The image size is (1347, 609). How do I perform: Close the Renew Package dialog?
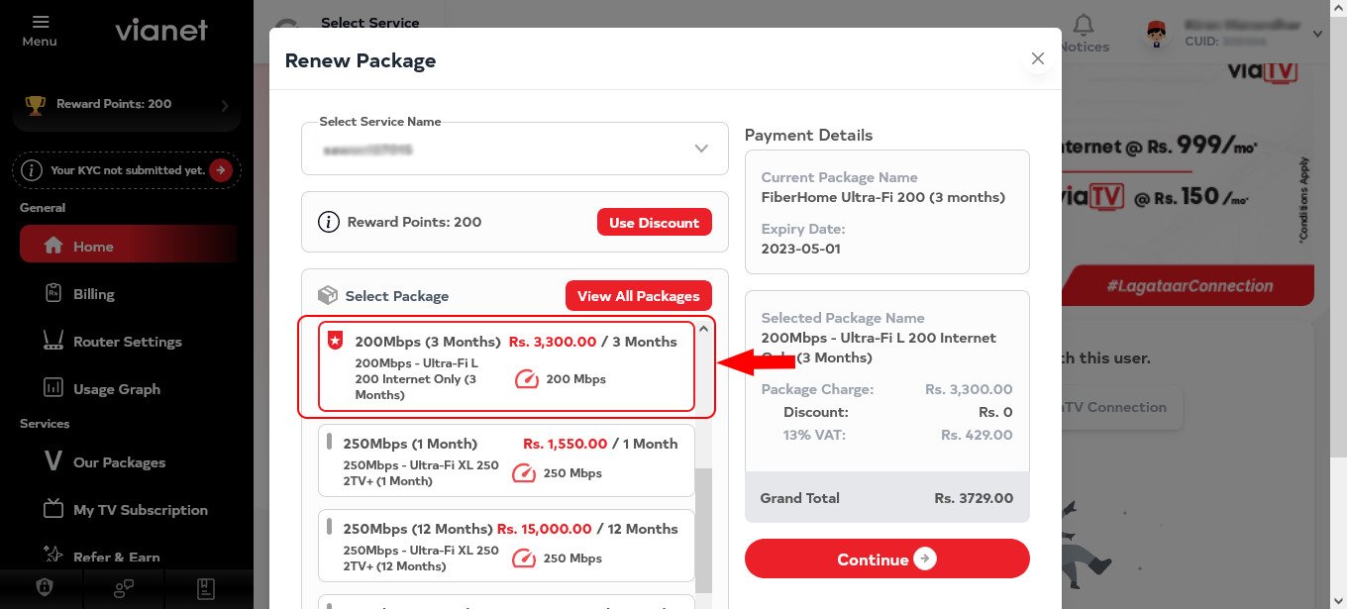[1038, 58]
